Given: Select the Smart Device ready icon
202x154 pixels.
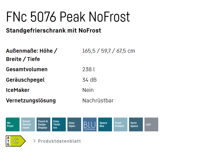Looking at the screenshot, I should coord(28,124).
